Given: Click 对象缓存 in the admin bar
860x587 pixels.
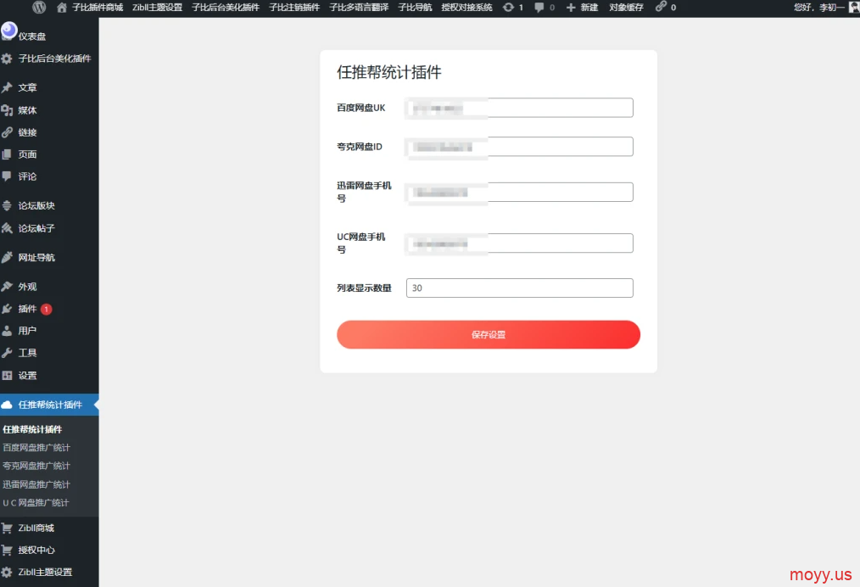Looking at the screenshot, I should click(626, 8).
